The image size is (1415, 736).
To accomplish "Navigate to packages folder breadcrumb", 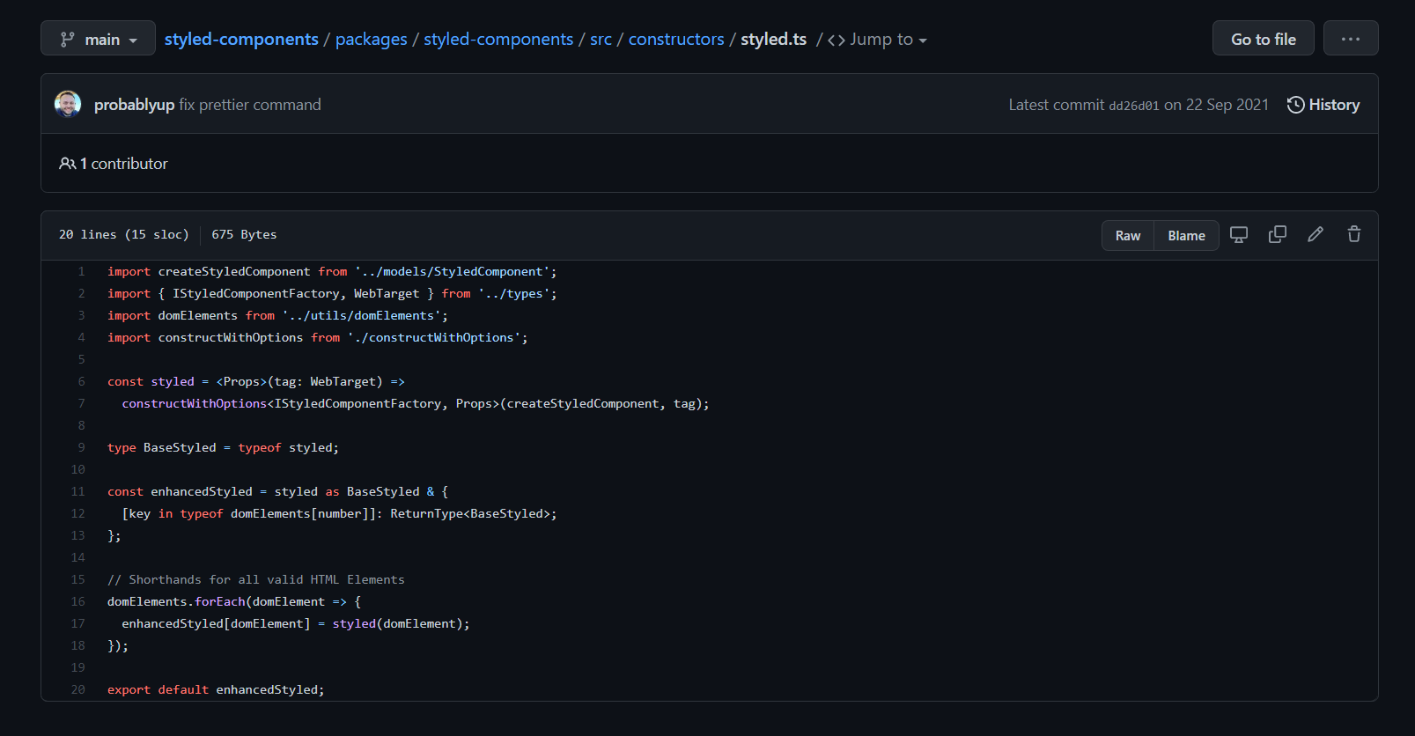I will click(372, 40).
